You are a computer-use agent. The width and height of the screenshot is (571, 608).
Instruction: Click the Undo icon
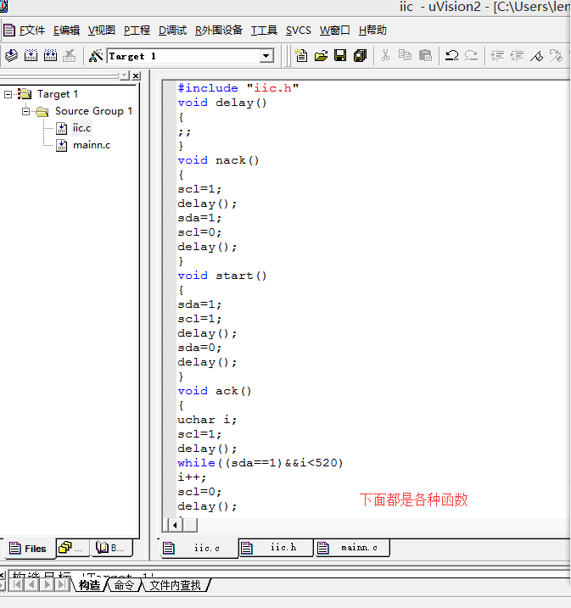(451, 55)
